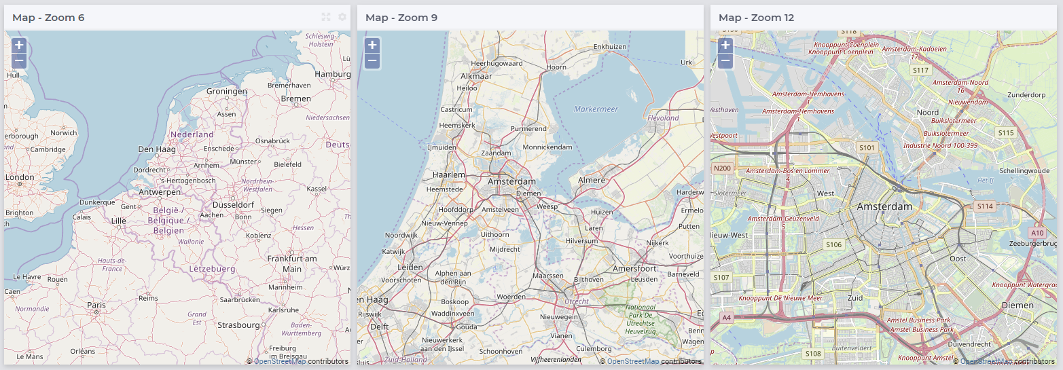Click the 'Nederland' country label
1063x370 pixels.
click(192, 134)
